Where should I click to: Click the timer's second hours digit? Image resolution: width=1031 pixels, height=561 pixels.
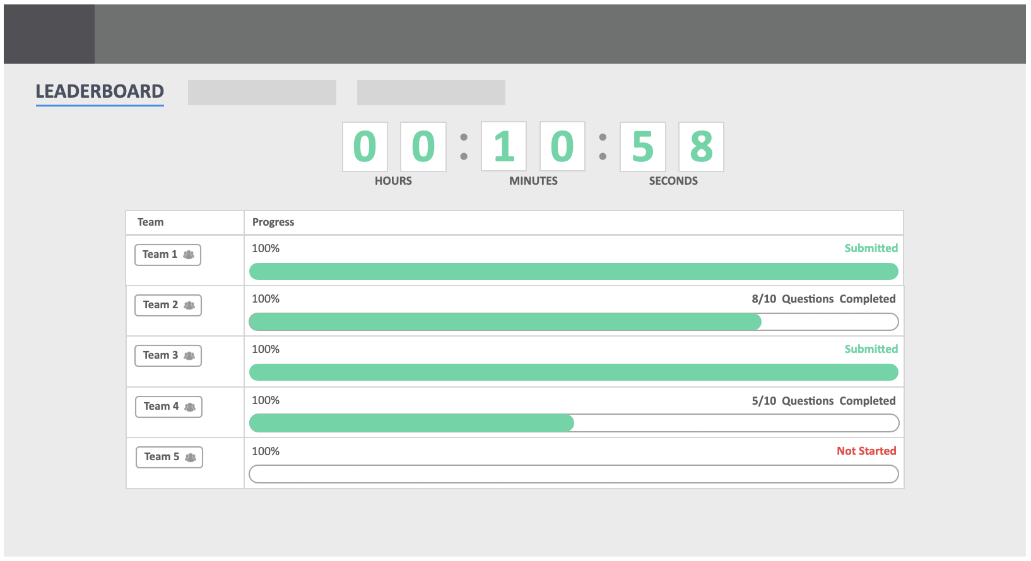[x=423, y=147]
